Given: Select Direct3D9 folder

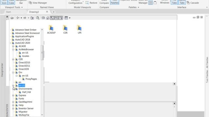Looking at the screenshot, I should [24, 69].
